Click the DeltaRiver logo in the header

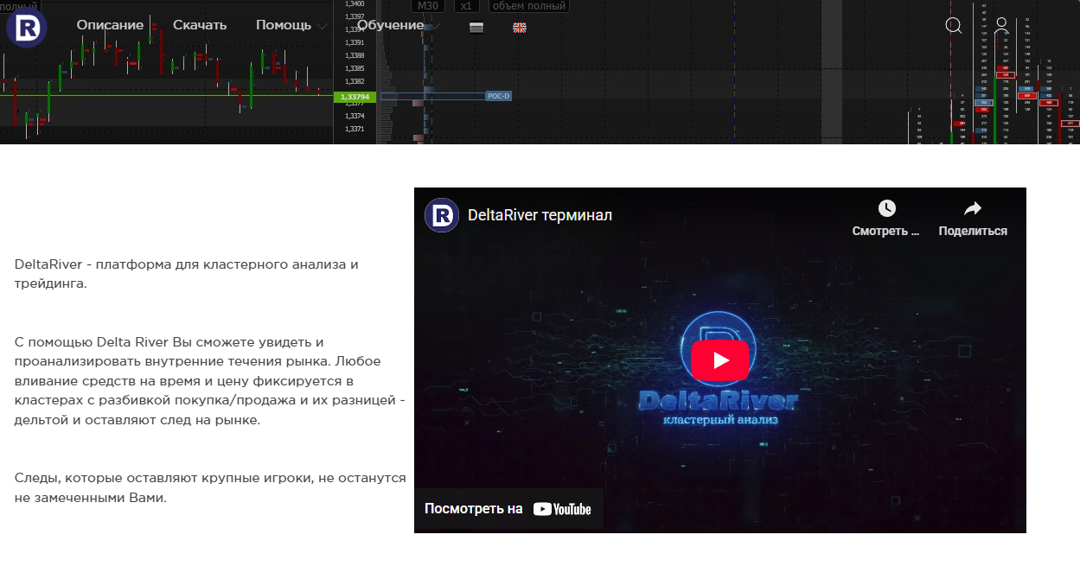click(x=26, y=28)
